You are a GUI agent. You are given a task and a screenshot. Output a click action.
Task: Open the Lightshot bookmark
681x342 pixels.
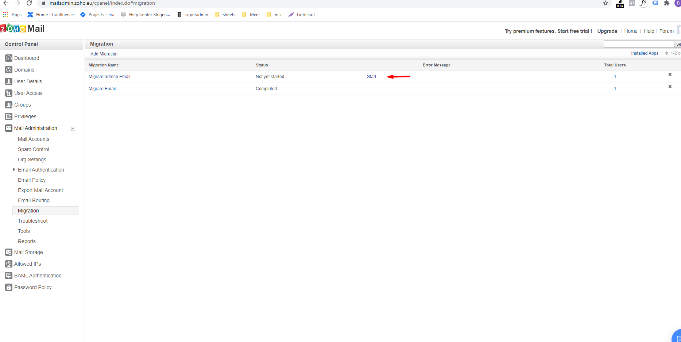[x=302, y=15]
